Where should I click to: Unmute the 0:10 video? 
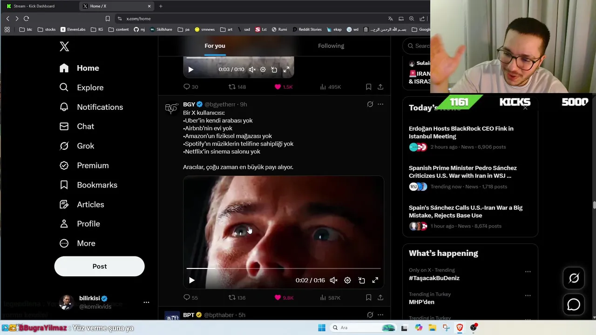[x=252, y=69]
